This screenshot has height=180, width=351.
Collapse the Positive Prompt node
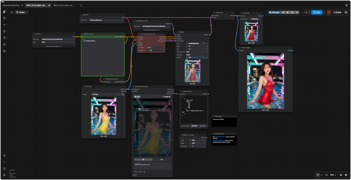[x=82, y=34]
